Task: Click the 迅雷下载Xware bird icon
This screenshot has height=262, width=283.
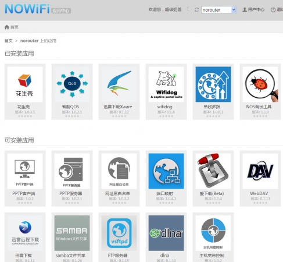Action: 119,84
